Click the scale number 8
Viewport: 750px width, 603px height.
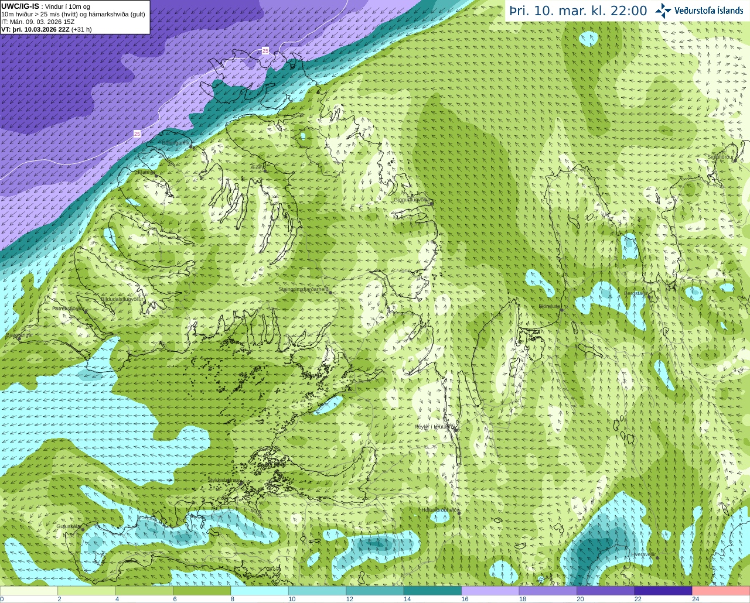(233, 599)
